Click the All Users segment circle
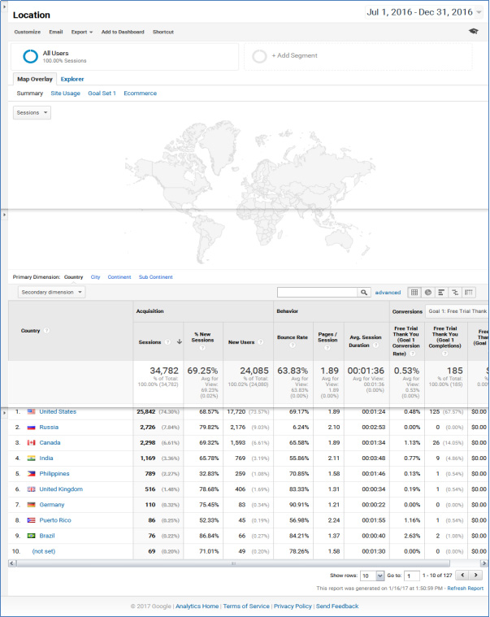Viewport: 490px width, 617px height. coord(31,56)
